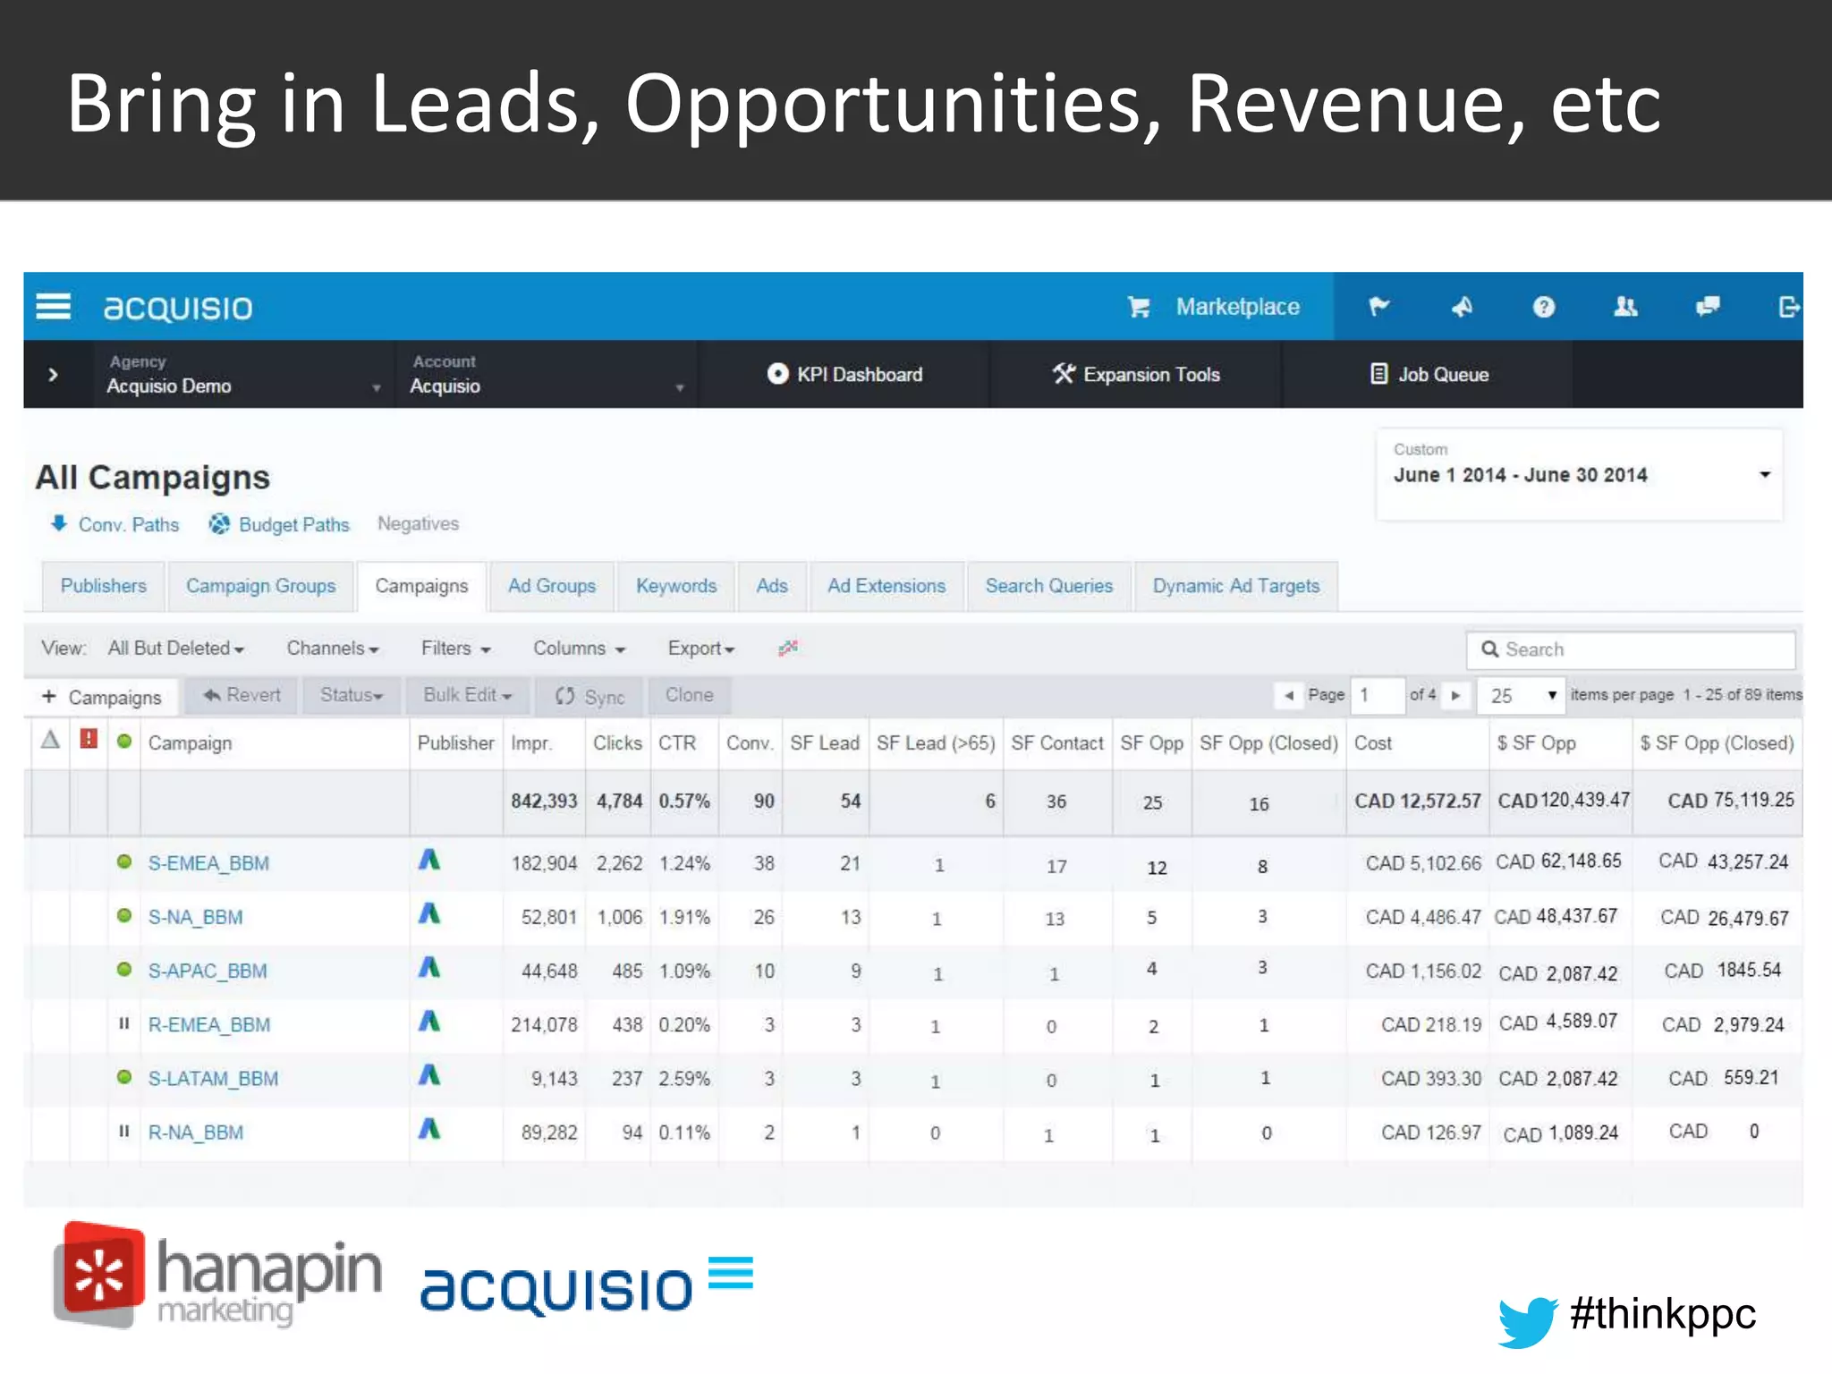Open the Status dropdown
Viewport: 1832px width, 1374px height.
[x=352, y=695]
